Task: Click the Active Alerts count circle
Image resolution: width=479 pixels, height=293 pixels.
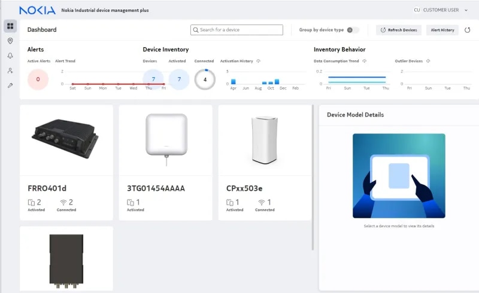Action: 38,79
